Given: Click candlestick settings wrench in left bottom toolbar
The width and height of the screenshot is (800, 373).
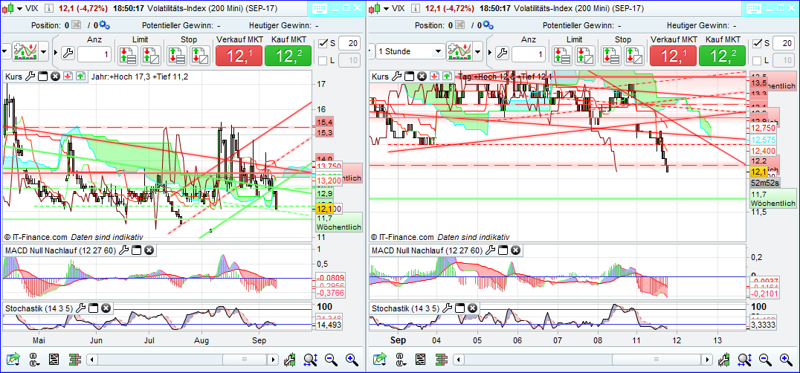Looking at the screenshot, I should [x=290, y=359].
